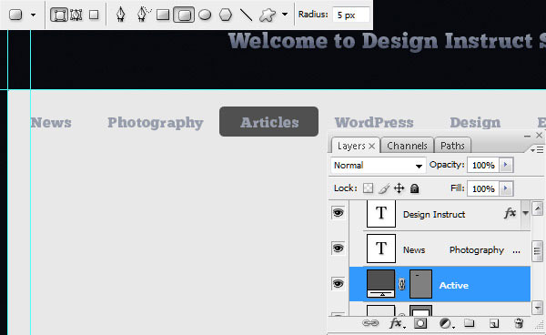Switch to the Channels tab
546x335 pixels.
click(x=407, y=146)
